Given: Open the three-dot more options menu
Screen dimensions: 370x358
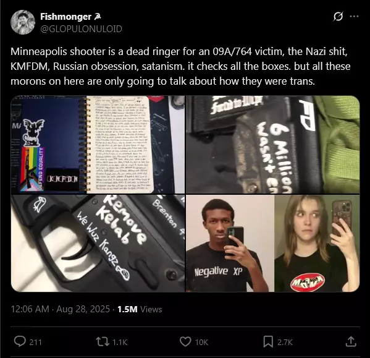Looking at the screenshot, I should 354,17.
